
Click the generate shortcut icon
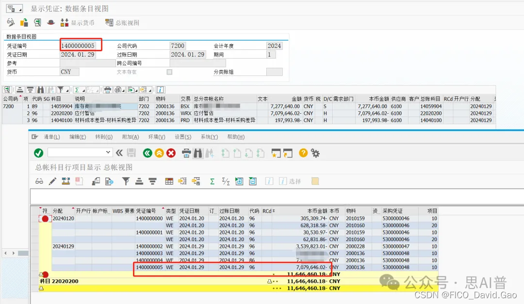coord(287,153)
